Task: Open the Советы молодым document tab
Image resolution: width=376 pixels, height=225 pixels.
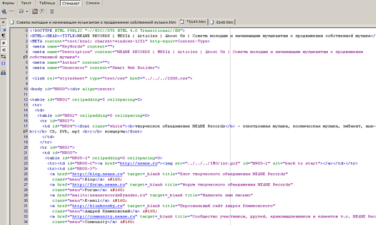Action: pos(93,22)
